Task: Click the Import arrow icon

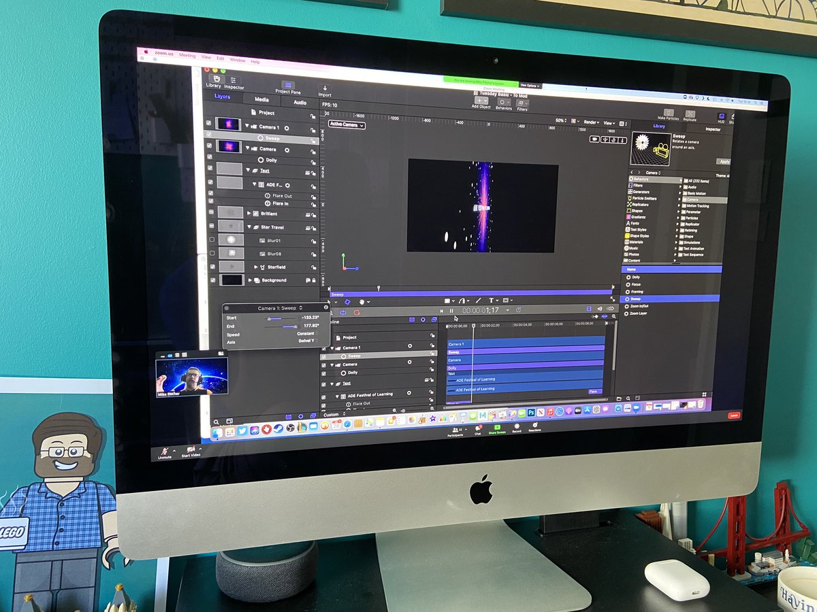Action: [x=325, y=88]
